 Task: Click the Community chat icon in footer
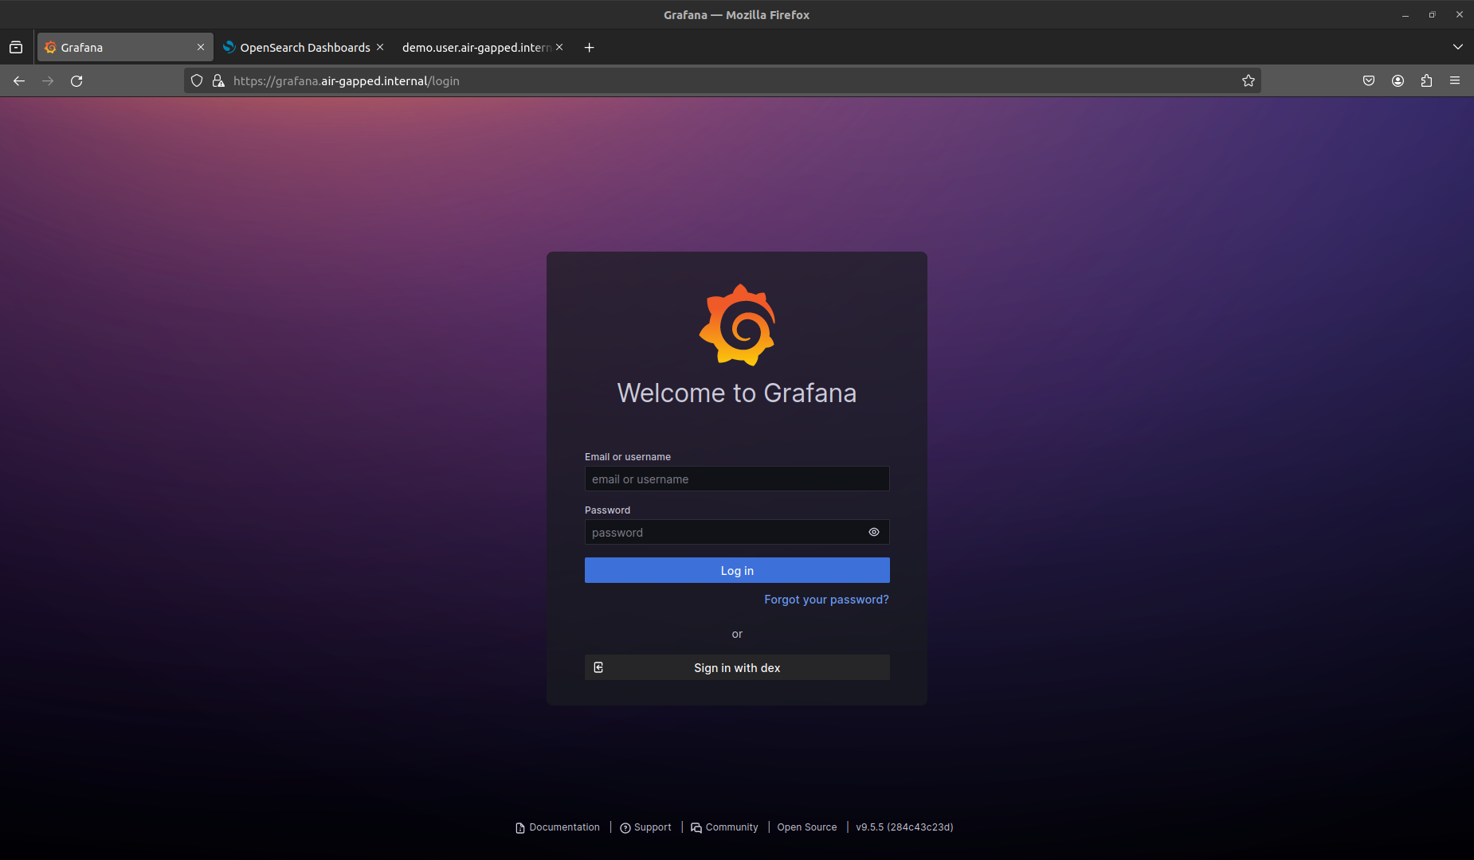[x=696, y=828]
